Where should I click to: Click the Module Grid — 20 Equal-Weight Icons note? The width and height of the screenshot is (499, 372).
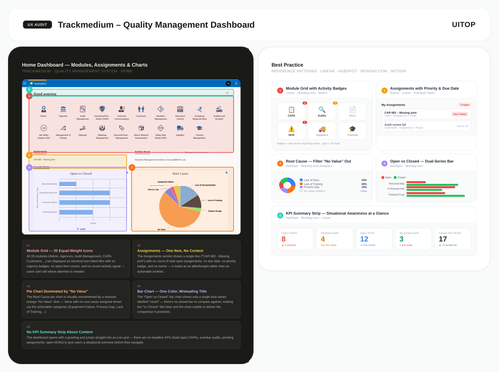click(x=76, y=259)
